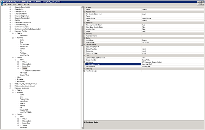Expand the CampaignList tree node
The image size is (205, 130).
pos(10,9)
